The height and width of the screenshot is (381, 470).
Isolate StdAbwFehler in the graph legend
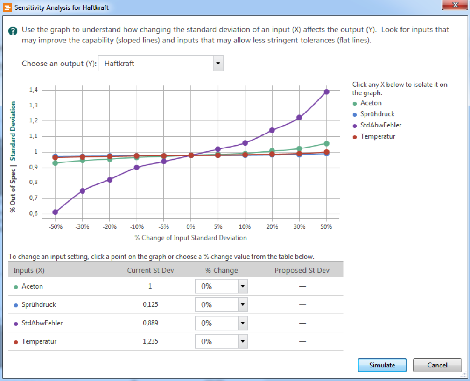click(381, 125)
